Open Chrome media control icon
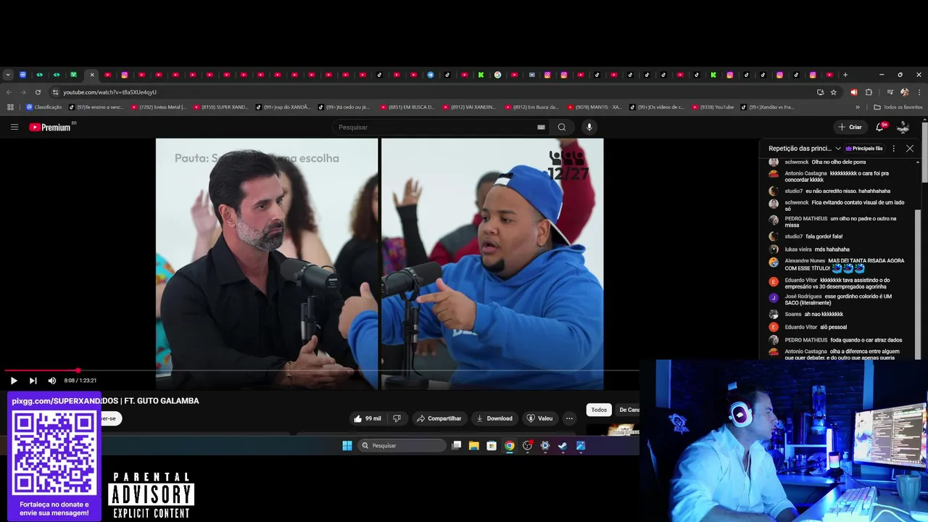 click(x=890, y=92)
